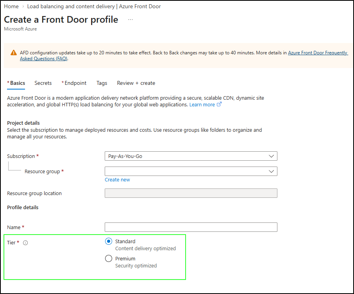Open the Learn more link
354x294 pixels.
tap(202, 105)
